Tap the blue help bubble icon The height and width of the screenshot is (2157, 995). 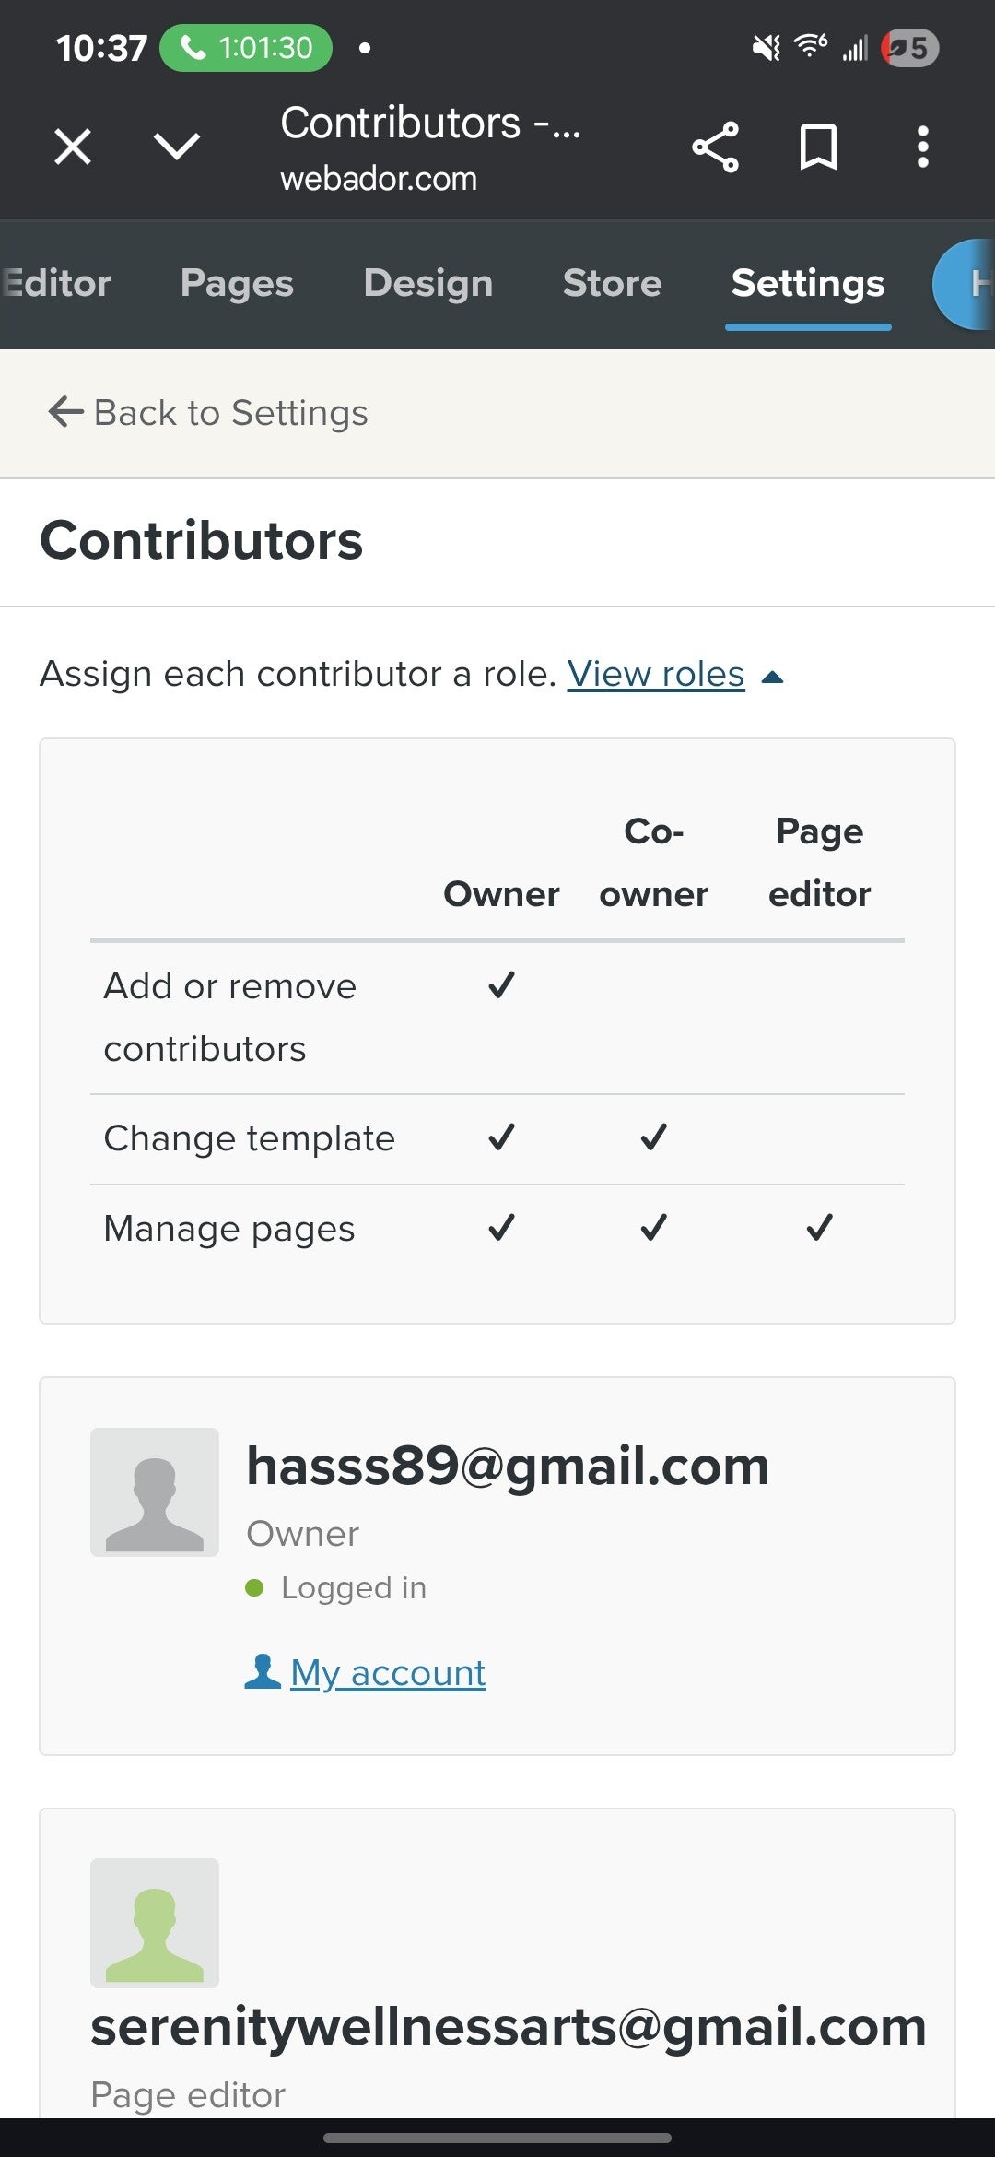click(x=967, y=284)
